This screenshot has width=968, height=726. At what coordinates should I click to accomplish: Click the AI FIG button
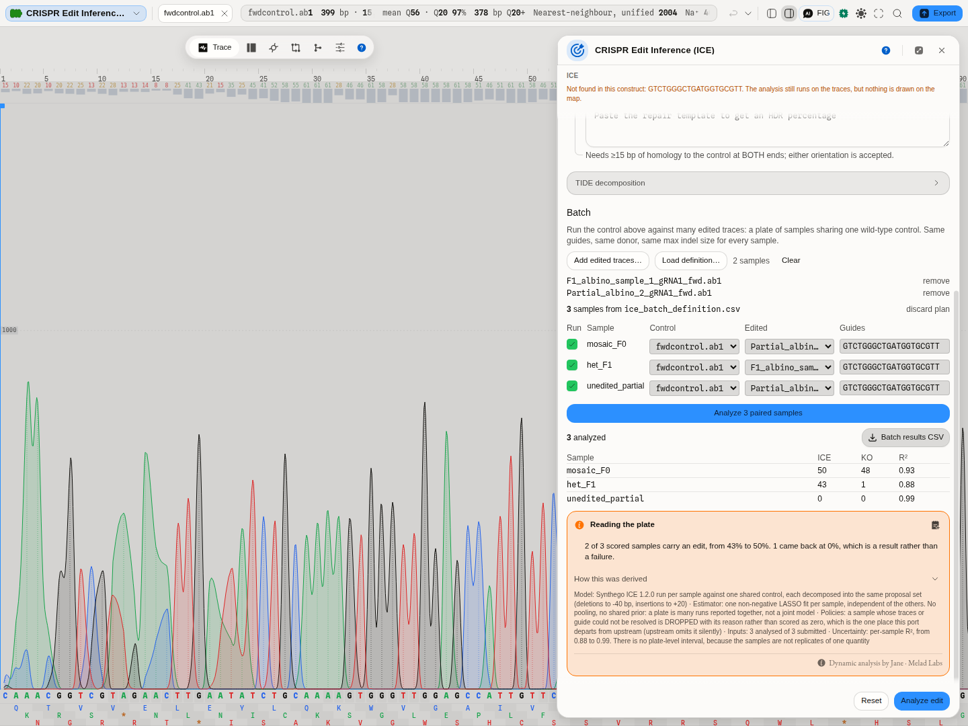pos(817,13)
